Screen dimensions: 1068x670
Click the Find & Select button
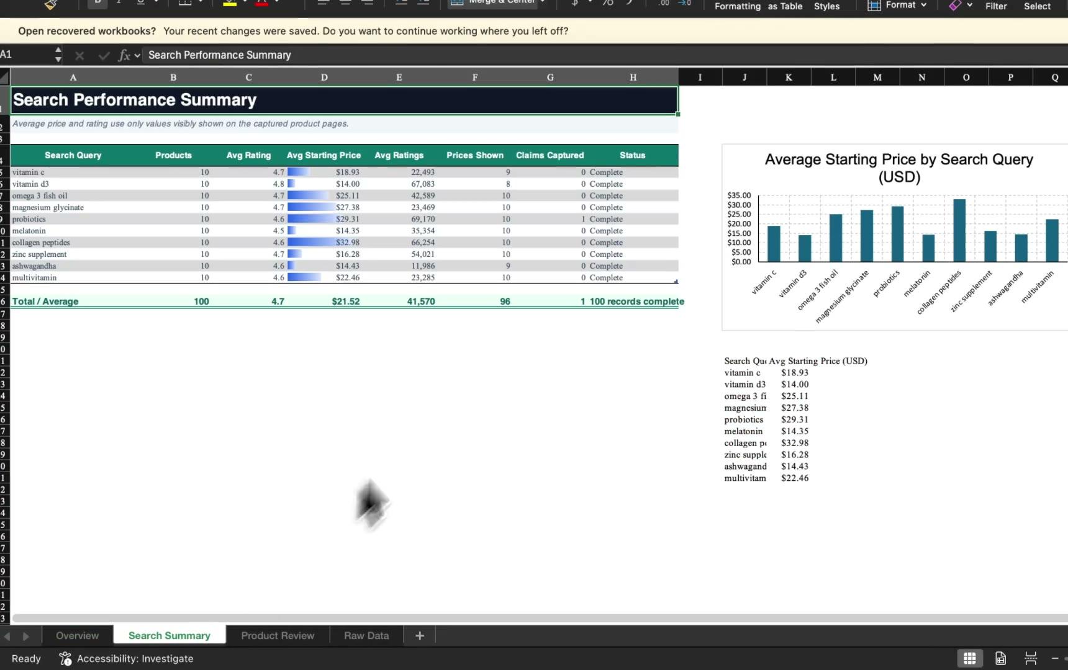coord(1037,6)
